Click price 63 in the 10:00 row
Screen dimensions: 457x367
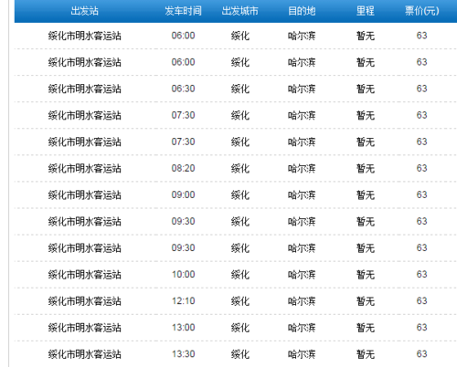(421, 274)
